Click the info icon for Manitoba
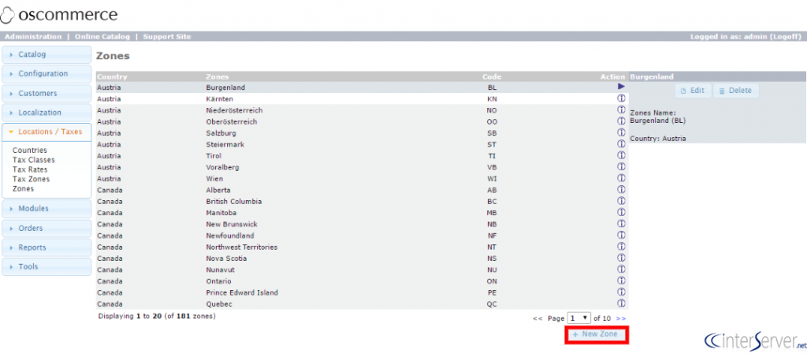The image size is (807, 353). [x=621, y=211]
